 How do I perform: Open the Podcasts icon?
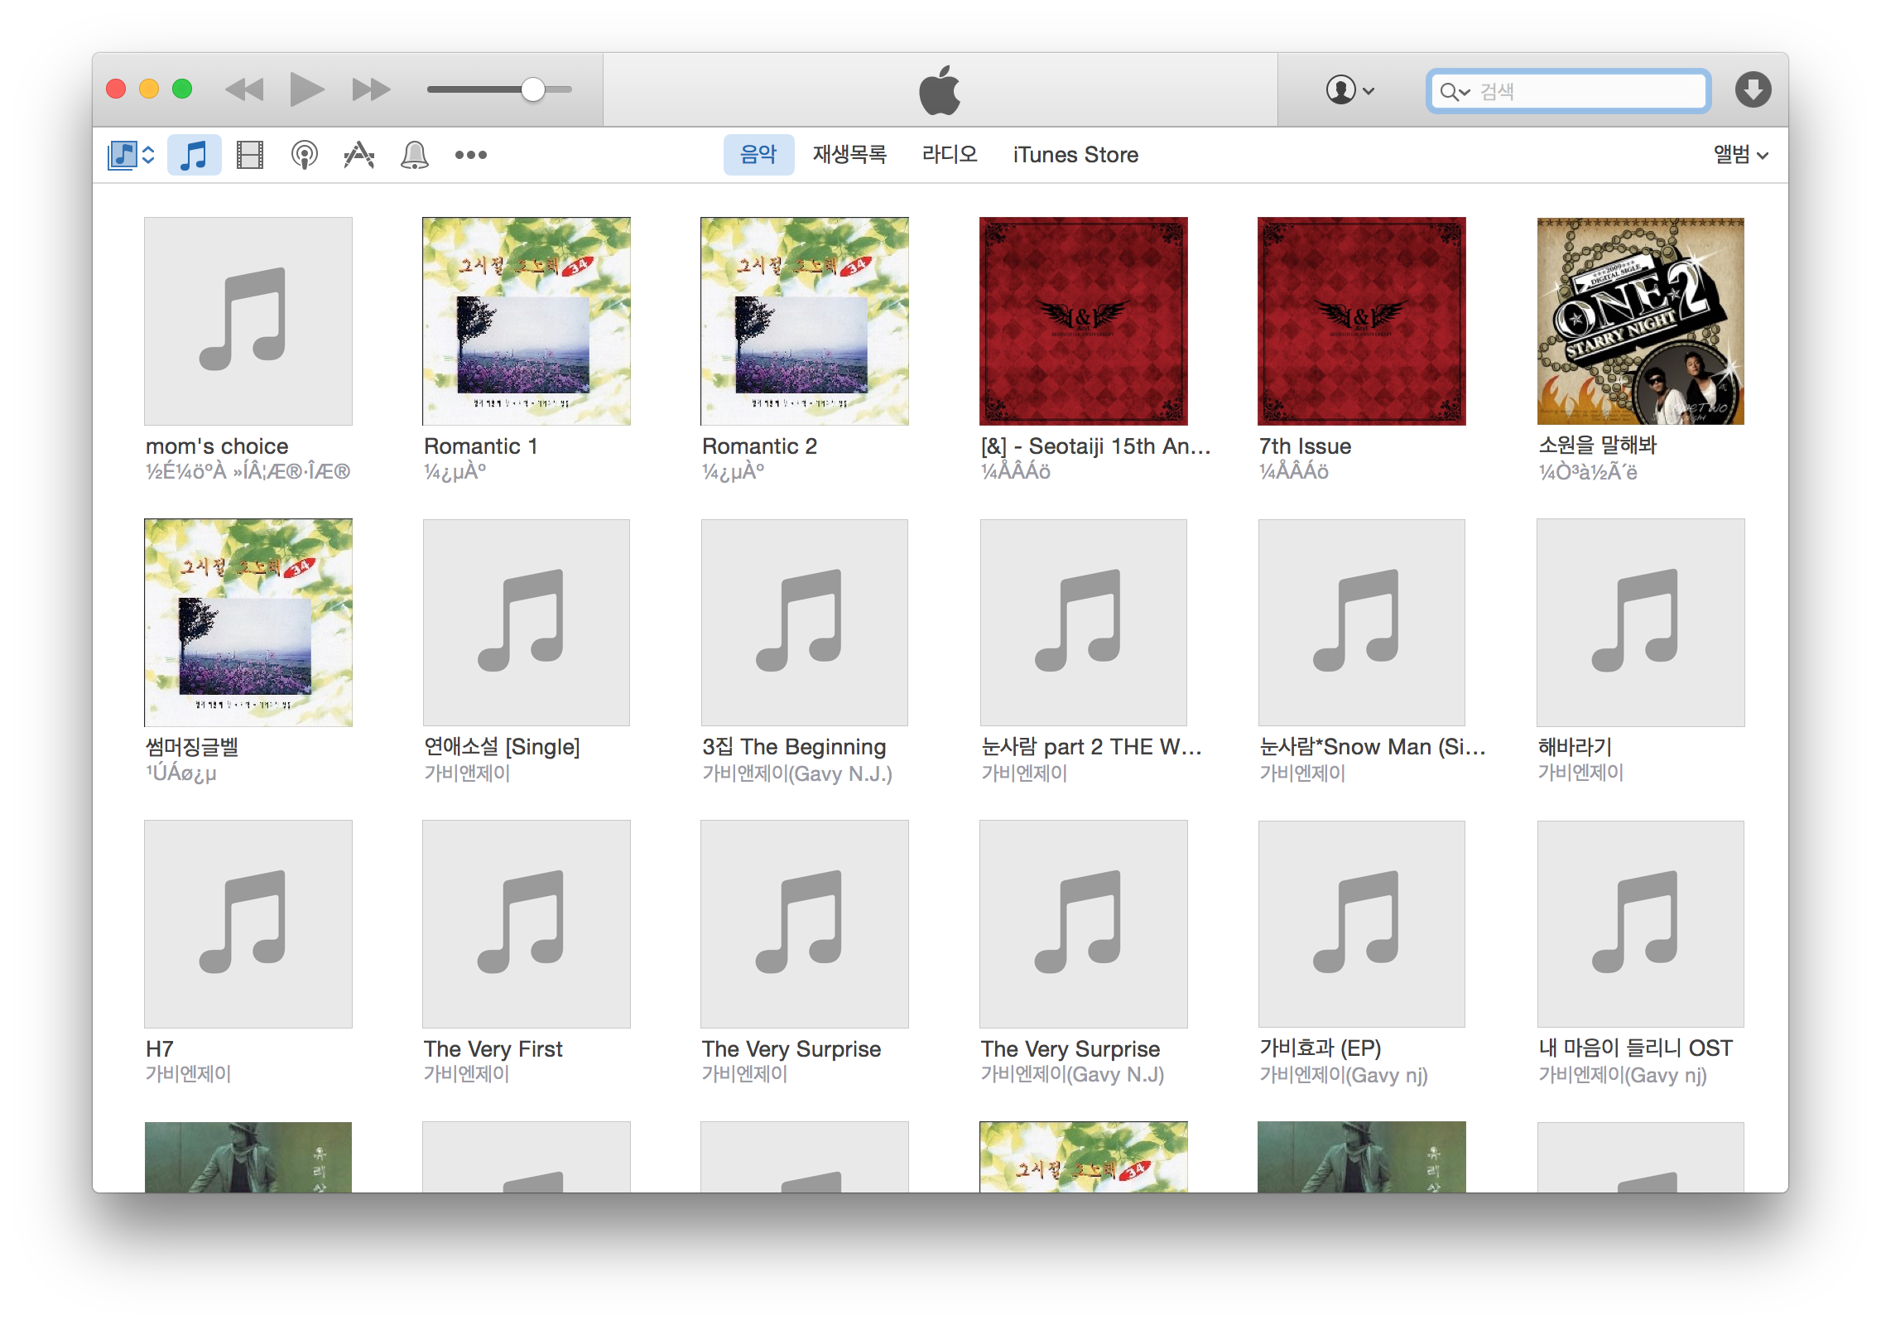coord(305,155)
